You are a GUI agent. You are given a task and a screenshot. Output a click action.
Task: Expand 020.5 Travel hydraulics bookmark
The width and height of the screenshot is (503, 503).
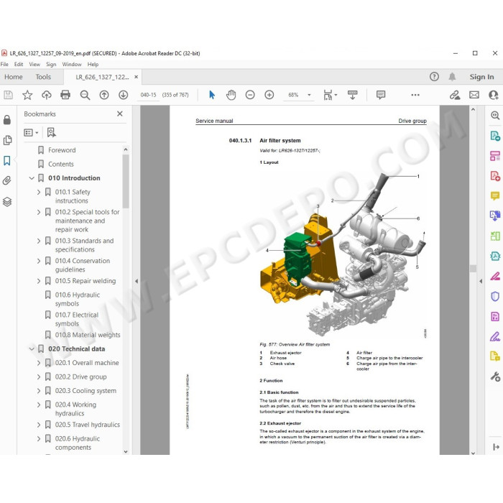39,425
